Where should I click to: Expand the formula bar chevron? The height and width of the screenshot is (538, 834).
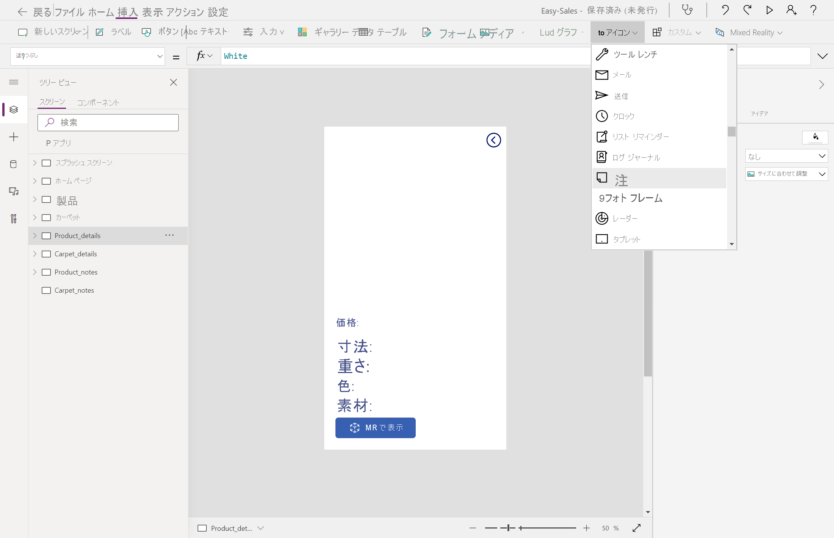(x=822, y=56)
